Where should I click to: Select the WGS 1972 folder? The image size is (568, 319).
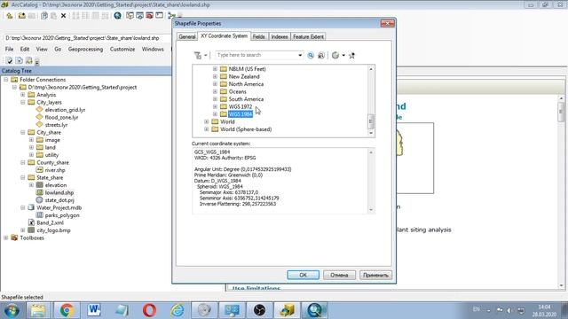click(241, 106)
